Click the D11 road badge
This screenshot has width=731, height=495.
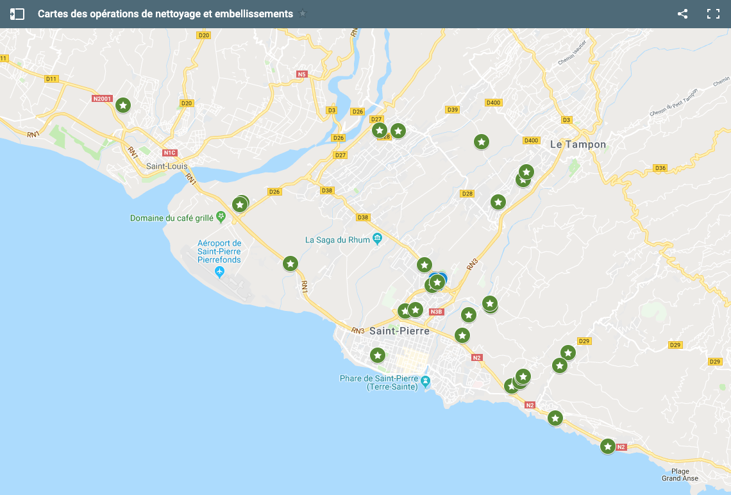point(51,79)
